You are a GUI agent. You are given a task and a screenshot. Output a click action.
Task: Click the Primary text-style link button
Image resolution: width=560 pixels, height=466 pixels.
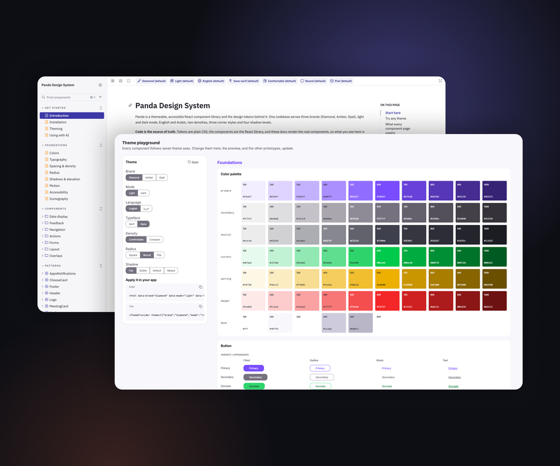[x=453, y=368]
